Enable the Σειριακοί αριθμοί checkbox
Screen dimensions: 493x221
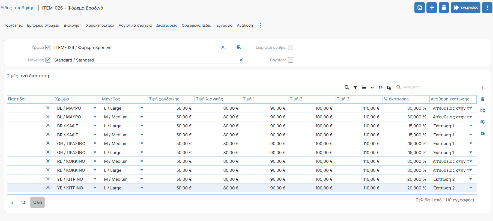pos(291,47)
